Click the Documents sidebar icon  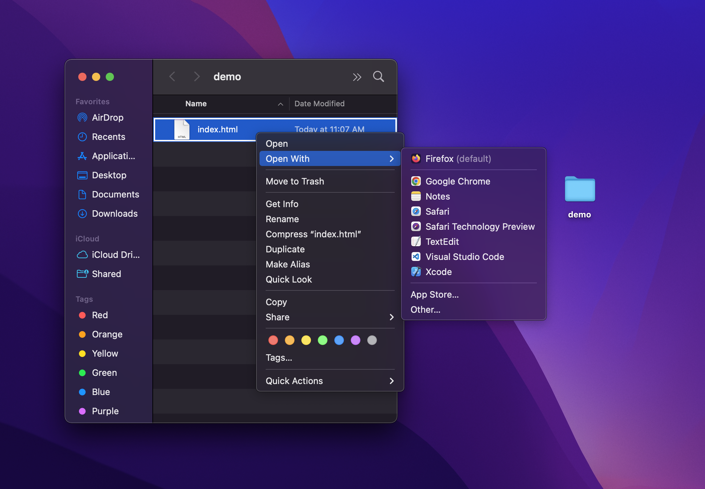pos(82,194)
